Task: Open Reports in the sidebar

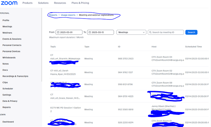Action: (x=6, y=107)
